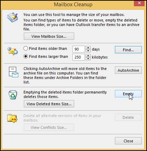Open View Mailbox Size dialog

(x=49, y=36)
